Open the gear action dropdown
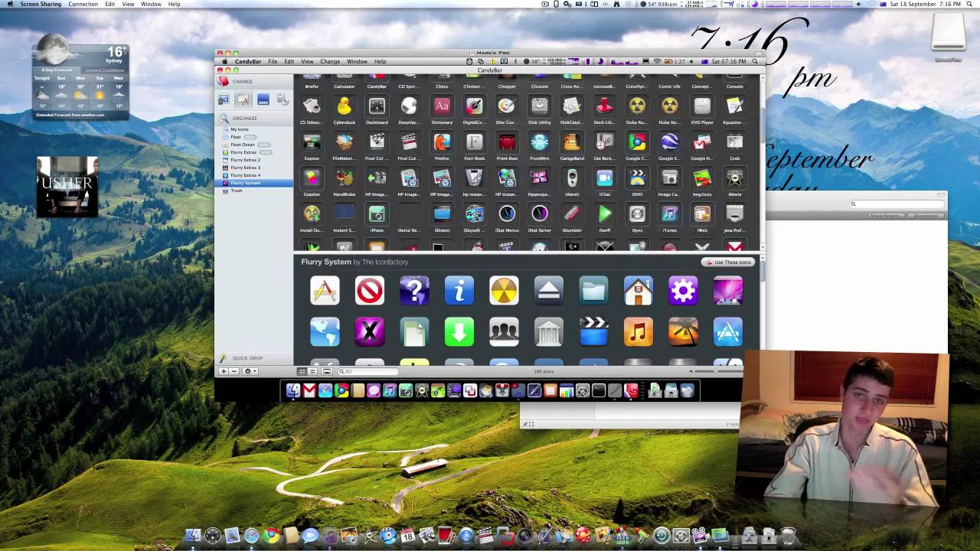The height and width of the screenshot is (551, 980). [x=250, y=371]
